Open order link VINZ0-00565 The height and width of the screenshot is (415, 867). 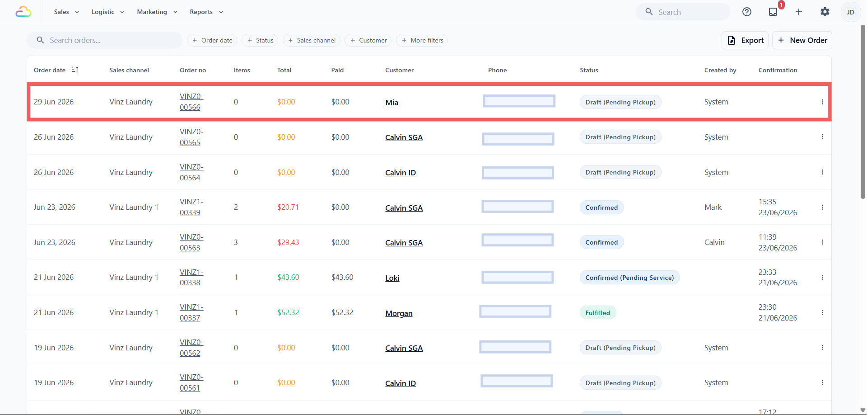click(x=191, y=137)
